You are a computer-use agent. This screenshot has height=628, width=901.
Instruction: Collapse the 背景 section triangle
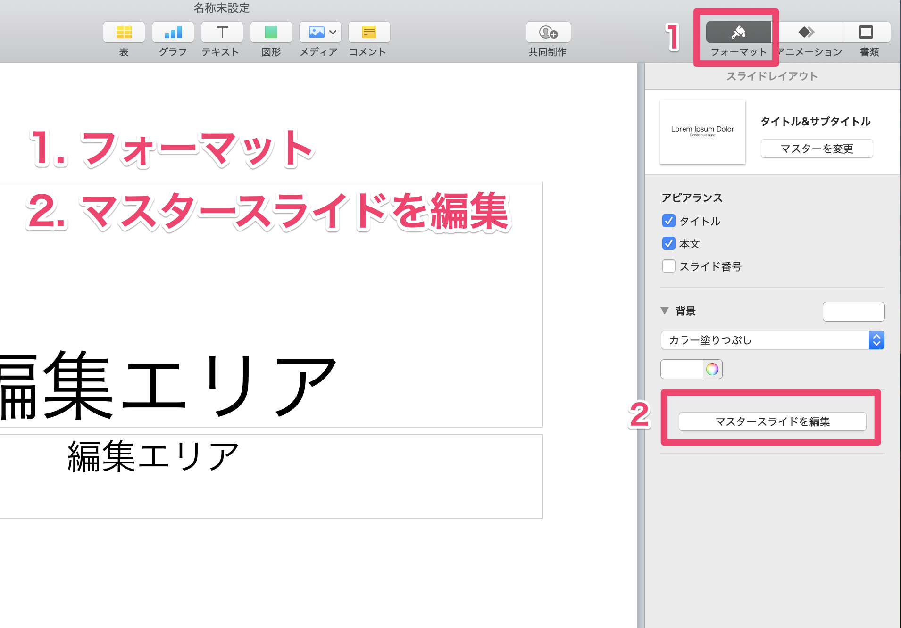pos(665,311)
